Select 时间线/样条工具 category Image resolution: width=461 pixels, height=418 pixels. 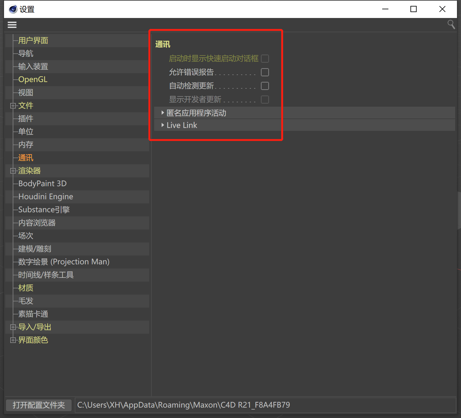pyautogui.click(x=46, y=275)
